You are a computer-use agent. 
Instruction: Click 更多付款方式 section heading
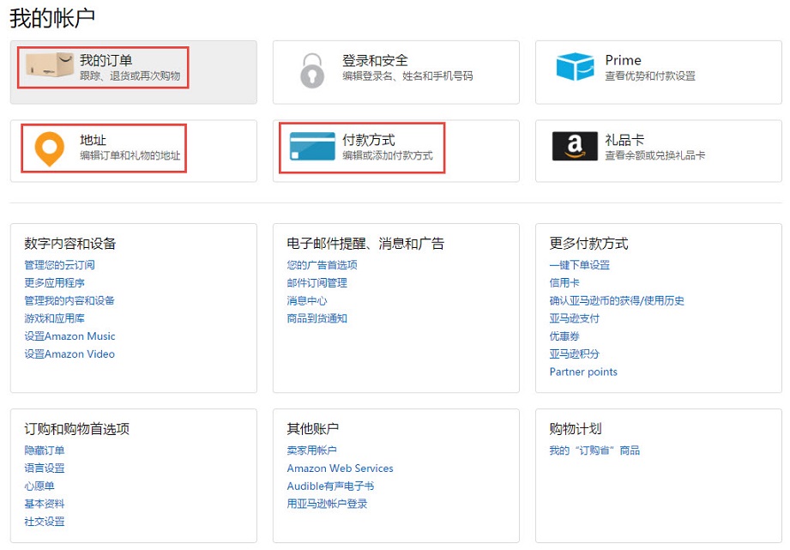click(588, 244)
